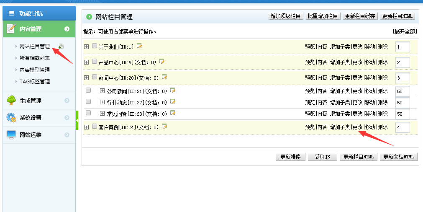The width and height of the screenshot is (423, 212).
Task: Click the edit icon next to 产品中心
Action: pyautogui.click(x=162, y=62)
